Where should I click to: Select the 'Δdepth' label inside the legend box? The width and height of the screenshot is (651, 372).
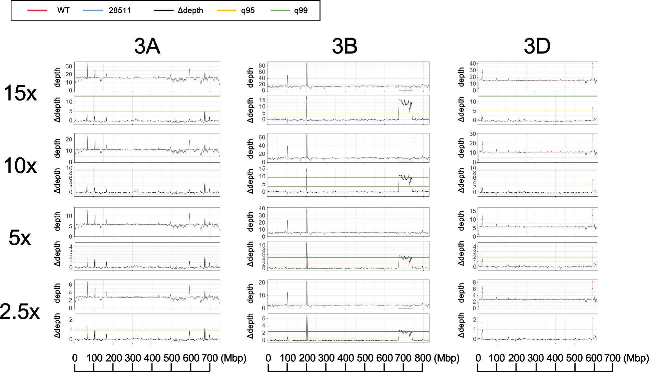[190, 11]
